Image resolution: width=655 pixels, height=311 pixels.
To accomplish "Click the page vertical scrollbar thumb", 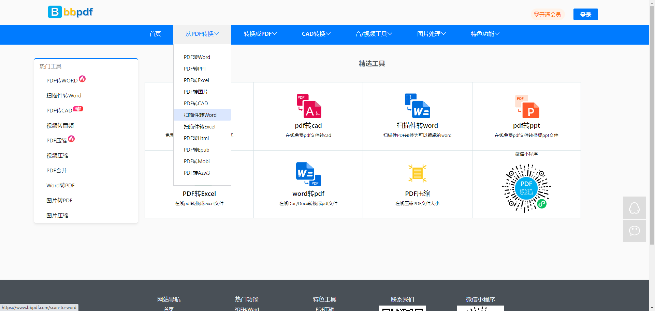I will [652, 125].
